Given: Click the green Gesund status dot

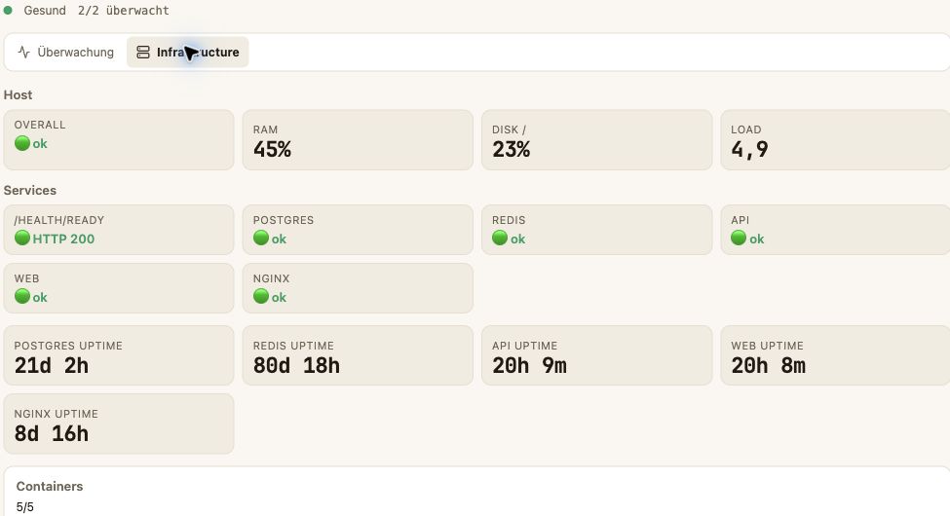Looking at the screenshot, I should tap(8, 11).
